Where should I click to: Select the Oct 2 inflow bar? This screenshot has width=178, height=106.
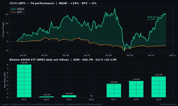47,97
